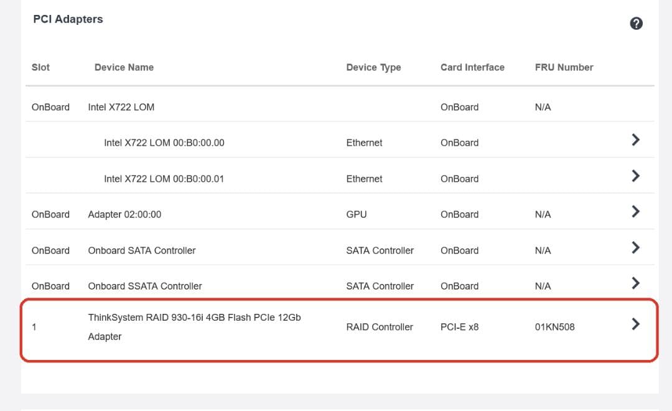Viewport: 672px width, 411px height.
Task: Click the FRU number 01KN508
Action: pos(555,326)
